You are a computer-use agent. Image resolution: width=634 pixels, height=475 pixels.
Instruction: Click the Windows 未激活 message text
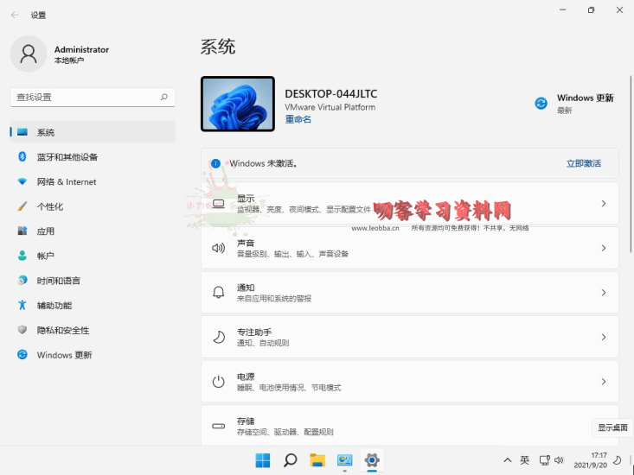point(264,163)
